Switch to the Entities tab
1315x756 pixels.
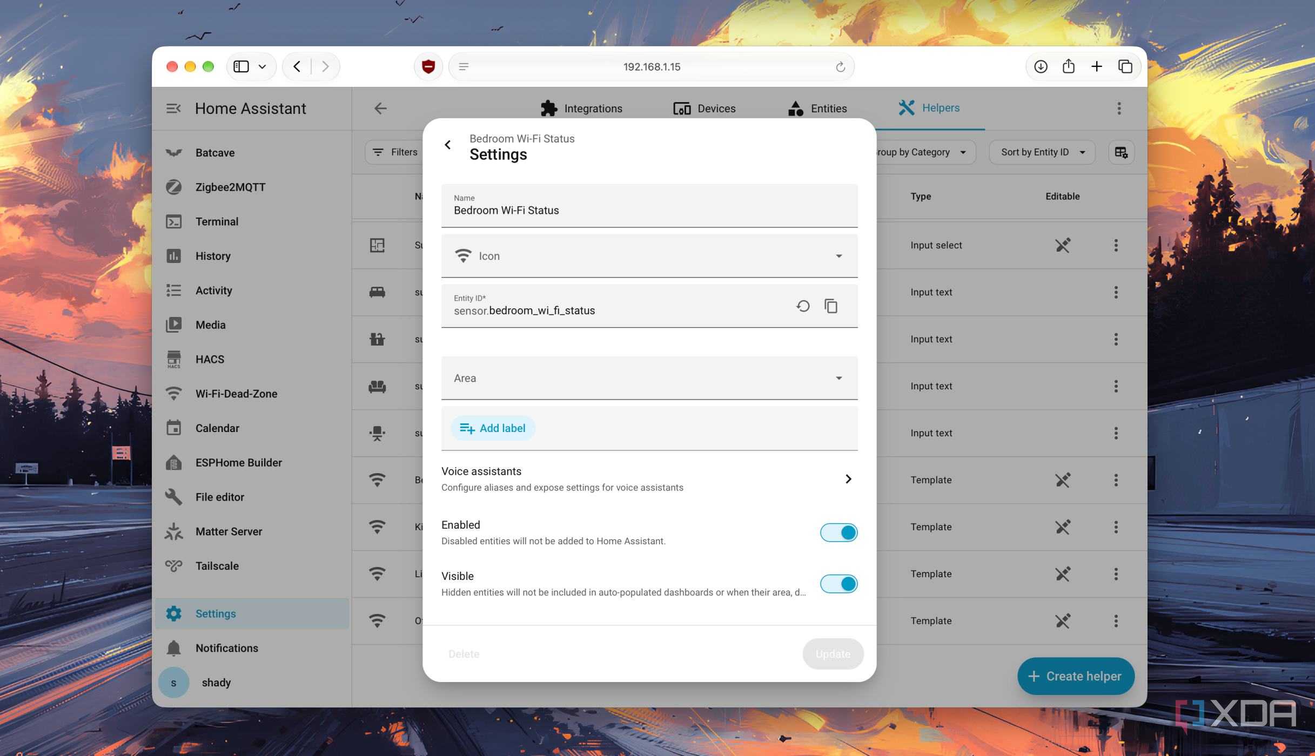817,109
